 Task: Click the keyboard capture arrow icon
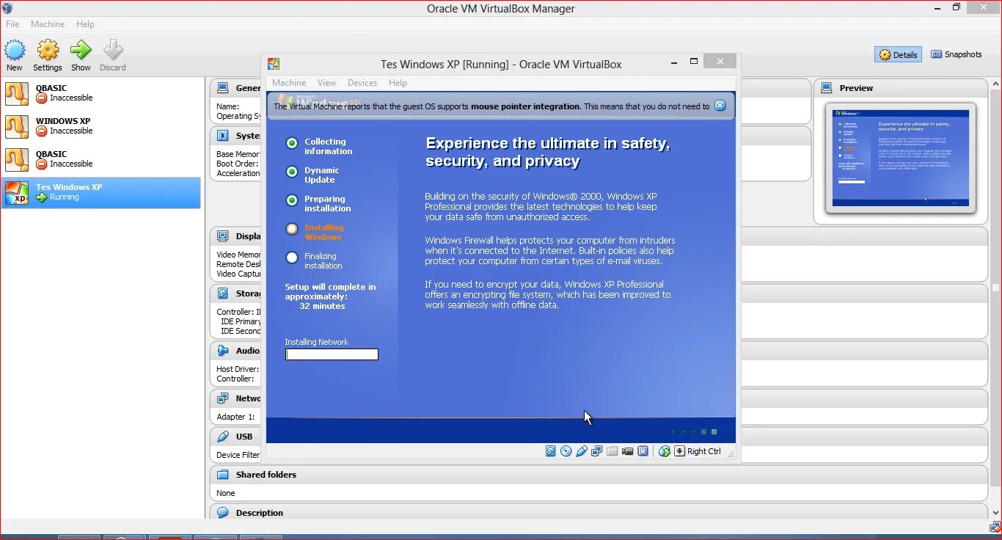(679, 451)
